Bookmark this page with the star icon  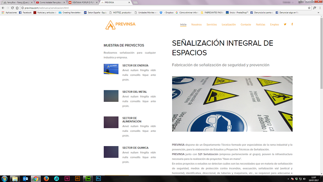pos(309,8)
